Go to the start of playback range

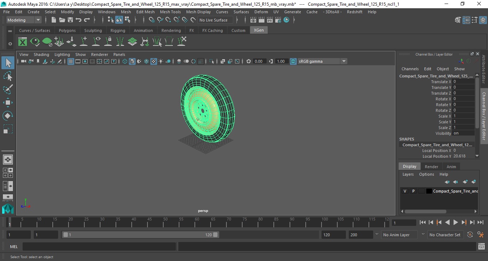coord(423,223)
